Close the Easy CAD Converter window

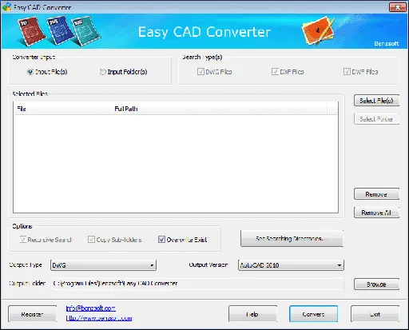(x=397, y=7)
